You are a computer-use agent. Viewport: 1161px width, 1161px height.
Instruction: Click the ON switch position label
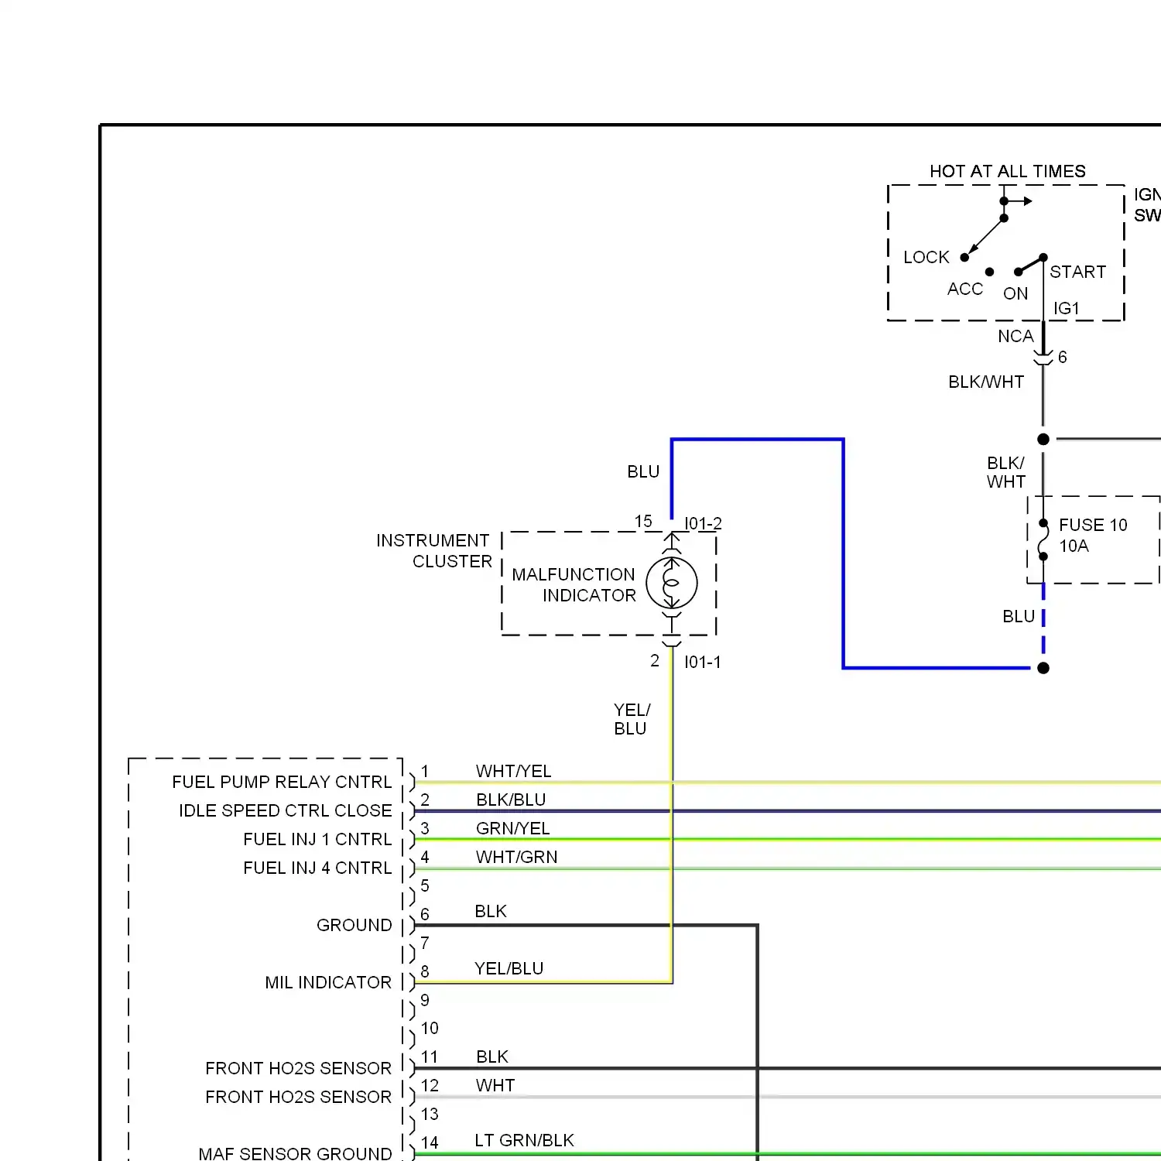tap(1015, 293)
